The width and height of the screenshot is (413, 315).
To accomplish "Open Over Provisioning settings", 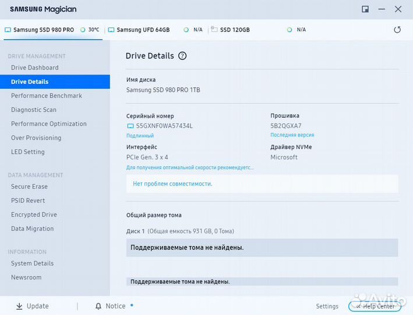I will click(x=36, y=138).
